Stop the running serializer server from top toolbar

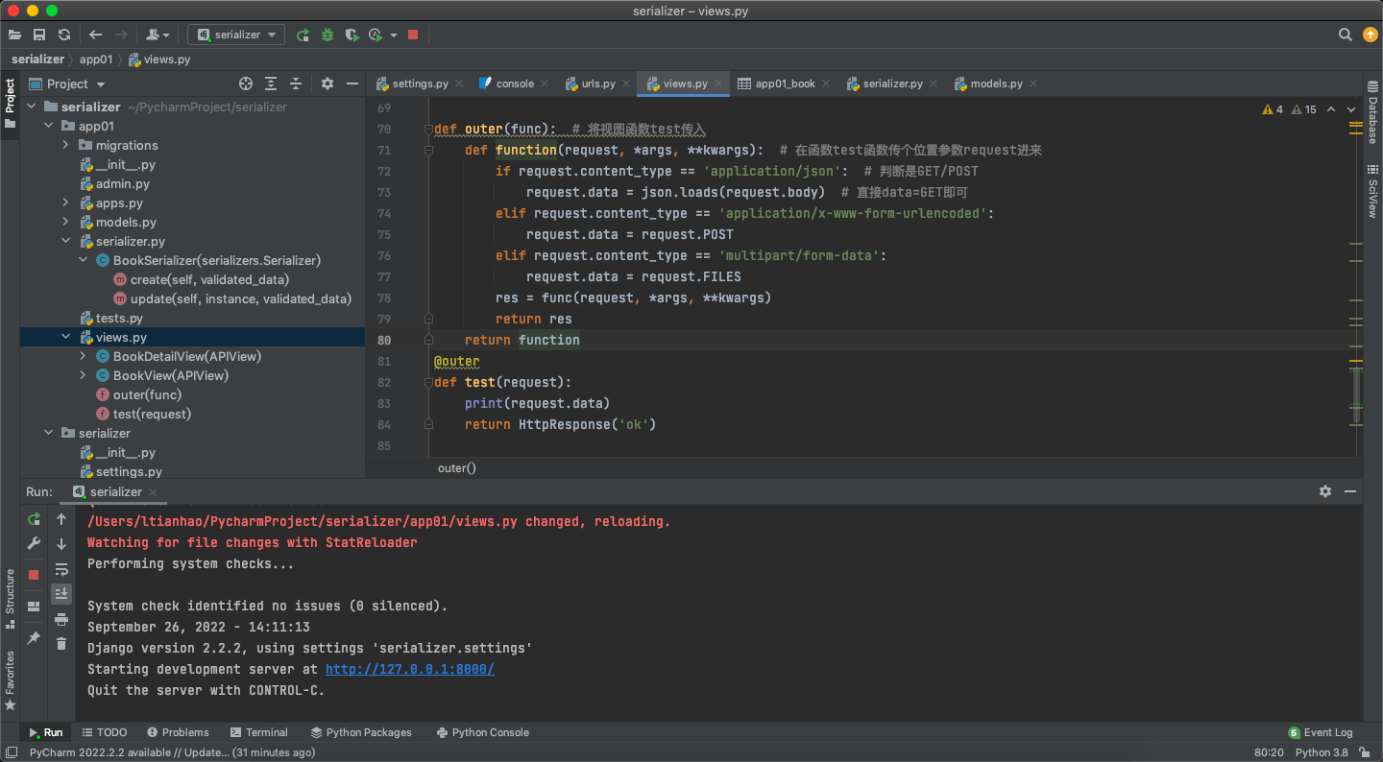[x=413, y=35]
